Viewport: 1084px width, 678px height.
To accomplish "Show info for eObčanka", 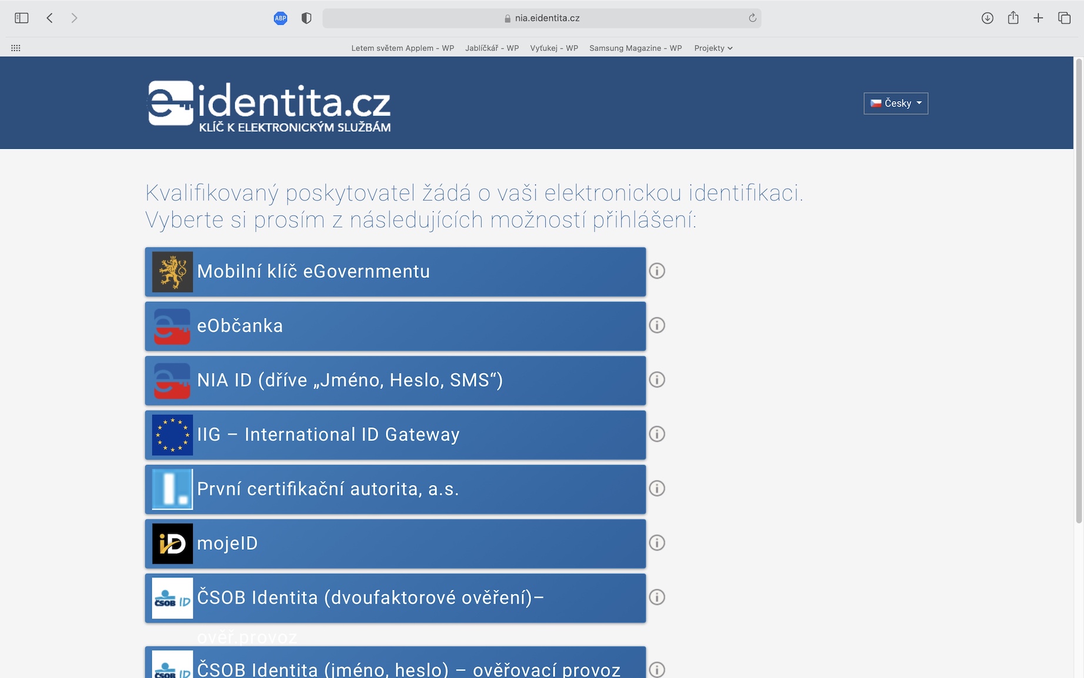I will 657,325.
